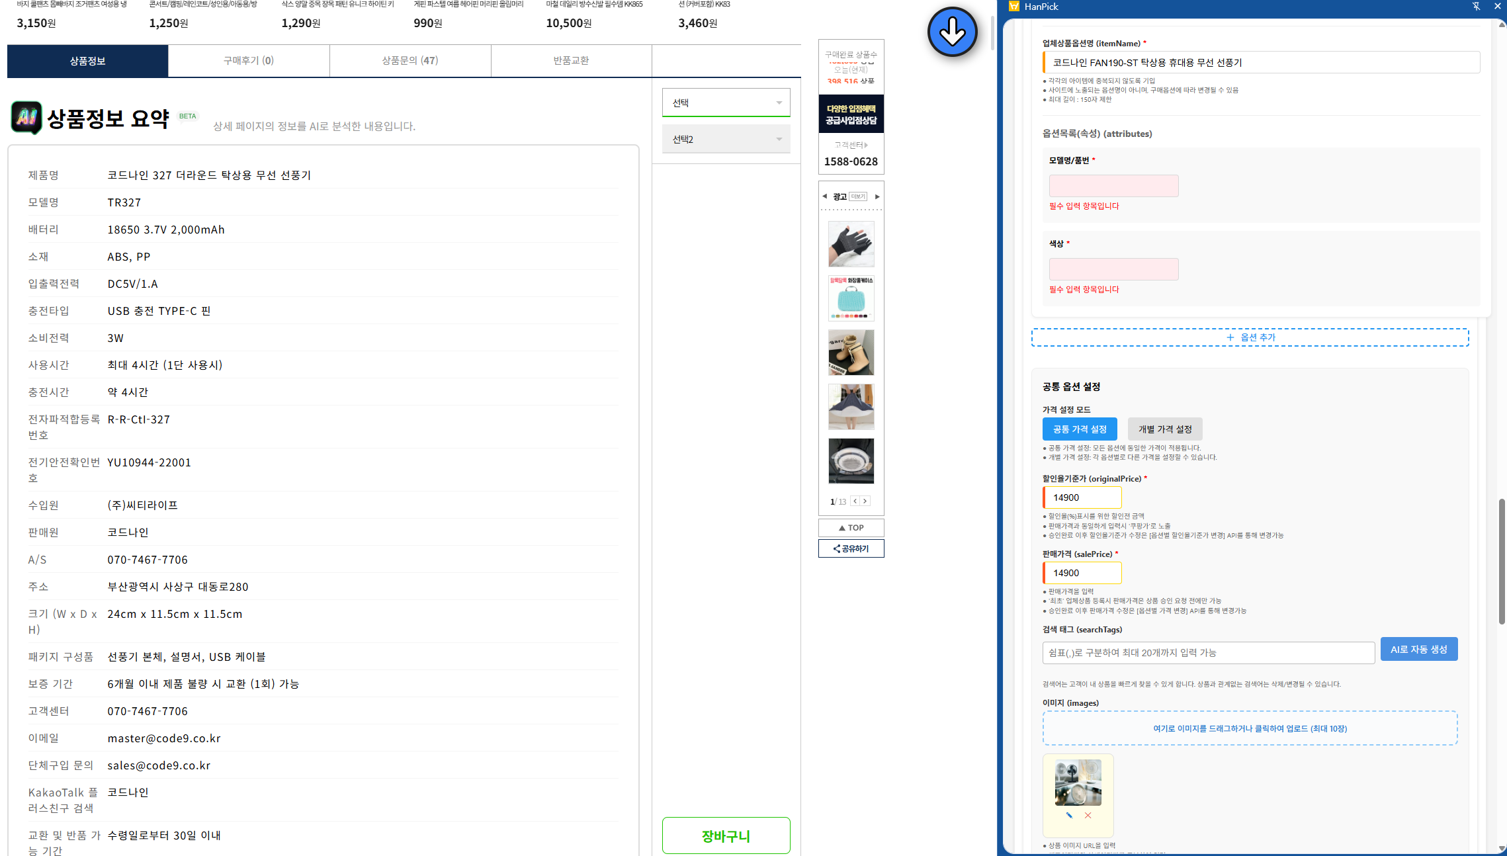
Task: Click the AI로 자동 생성 button
Action: [1418, 650]
